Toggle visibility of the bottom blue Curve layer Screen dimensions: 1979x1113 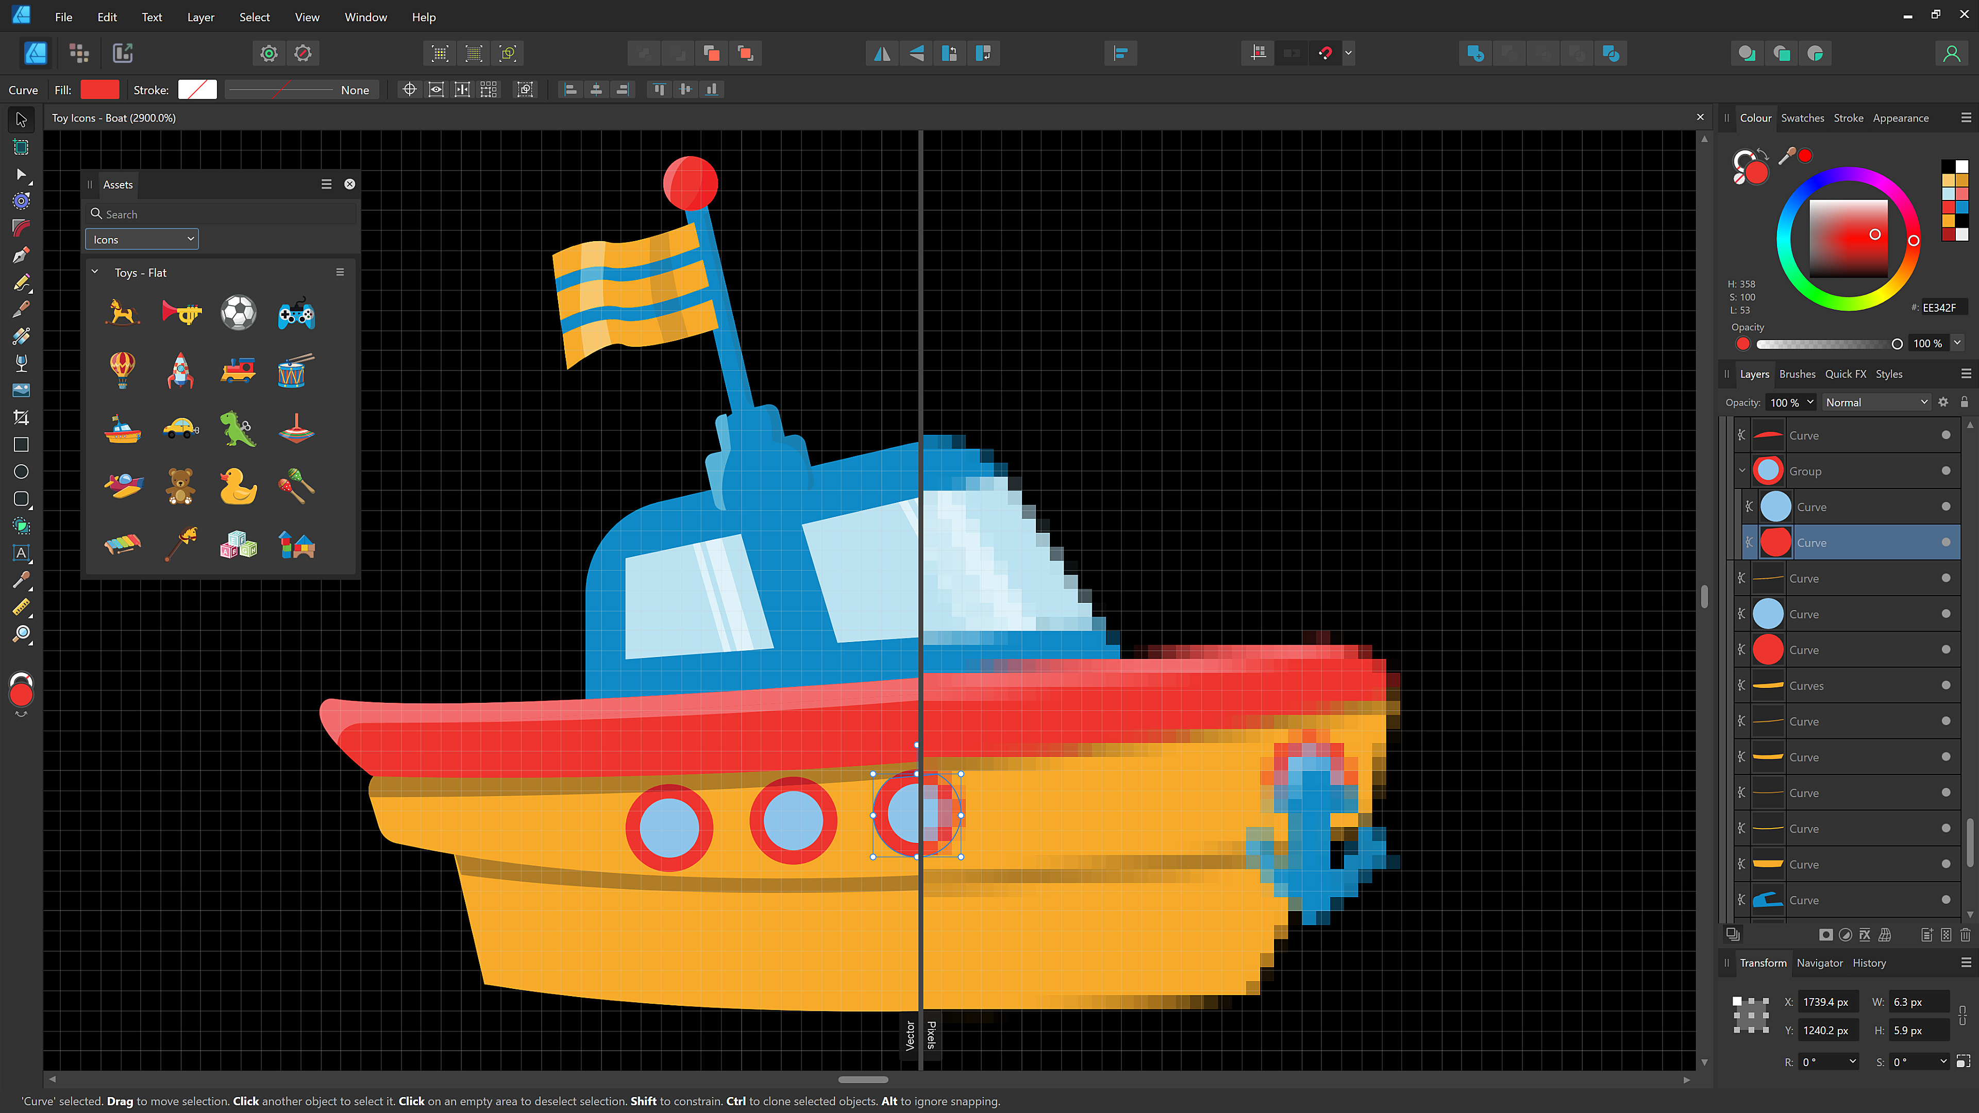tap(1946, 900)
